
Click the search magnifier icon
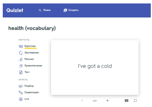40,10
